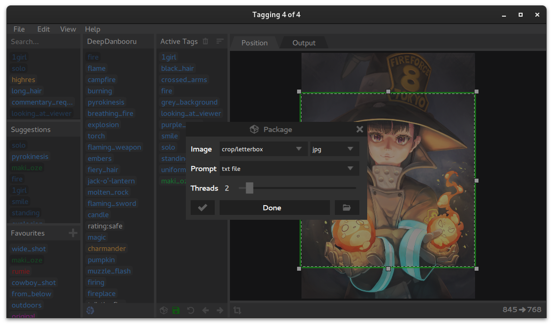Click the checkmark button in Package dialog
Viewport: 553px width, 326px height.
[202, 208]
